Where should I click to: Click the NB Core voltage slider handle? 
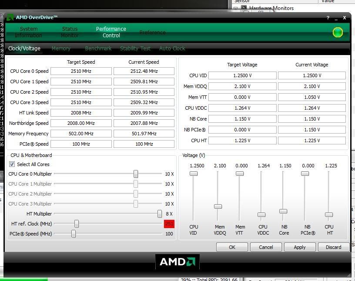point(283,211)
